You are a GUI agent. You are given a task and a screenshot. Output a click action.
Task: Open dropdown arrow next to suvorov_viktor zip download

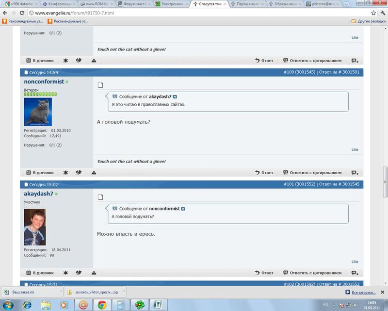point(124,292)
